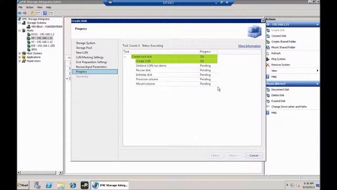Viewport: 337px width, 190px height.
Task: Click the Mount volume task row
Action: pos(176,84)
